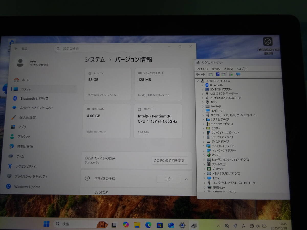Click the Microsoft Edge taskbar icon

148,224
